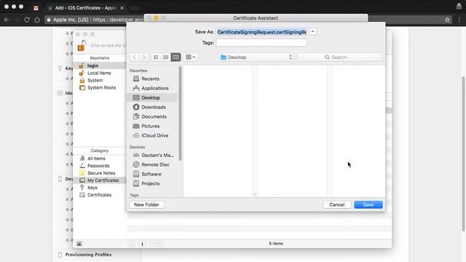466x262 pixels.
Task: Open the Desktop location dropdown
Action: click(x=256, y=57)
